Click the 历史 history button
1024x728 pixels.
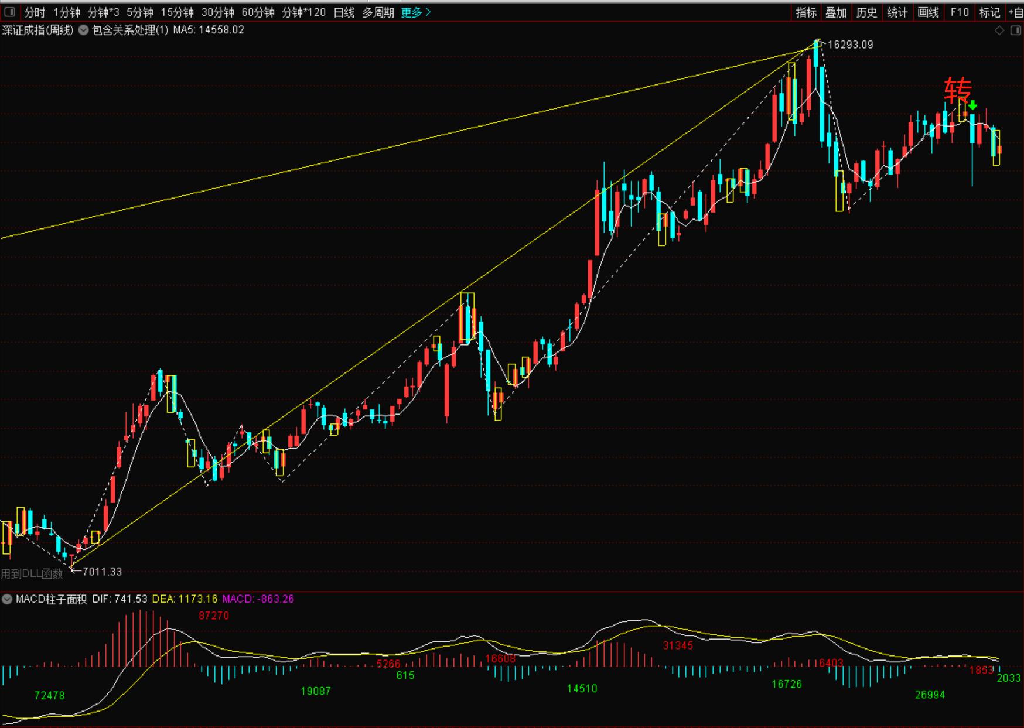tap(867, 12)
